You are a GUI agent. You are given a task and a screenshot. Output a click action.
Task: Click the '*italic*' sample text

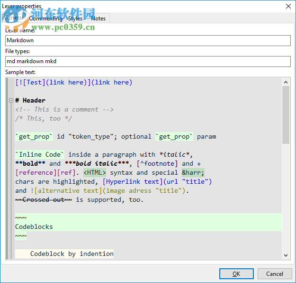[174, 155]
